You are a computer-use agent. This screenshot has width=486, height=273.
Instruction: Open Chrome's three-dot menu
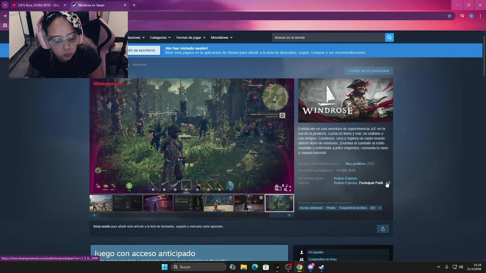(x=480, y=16)
